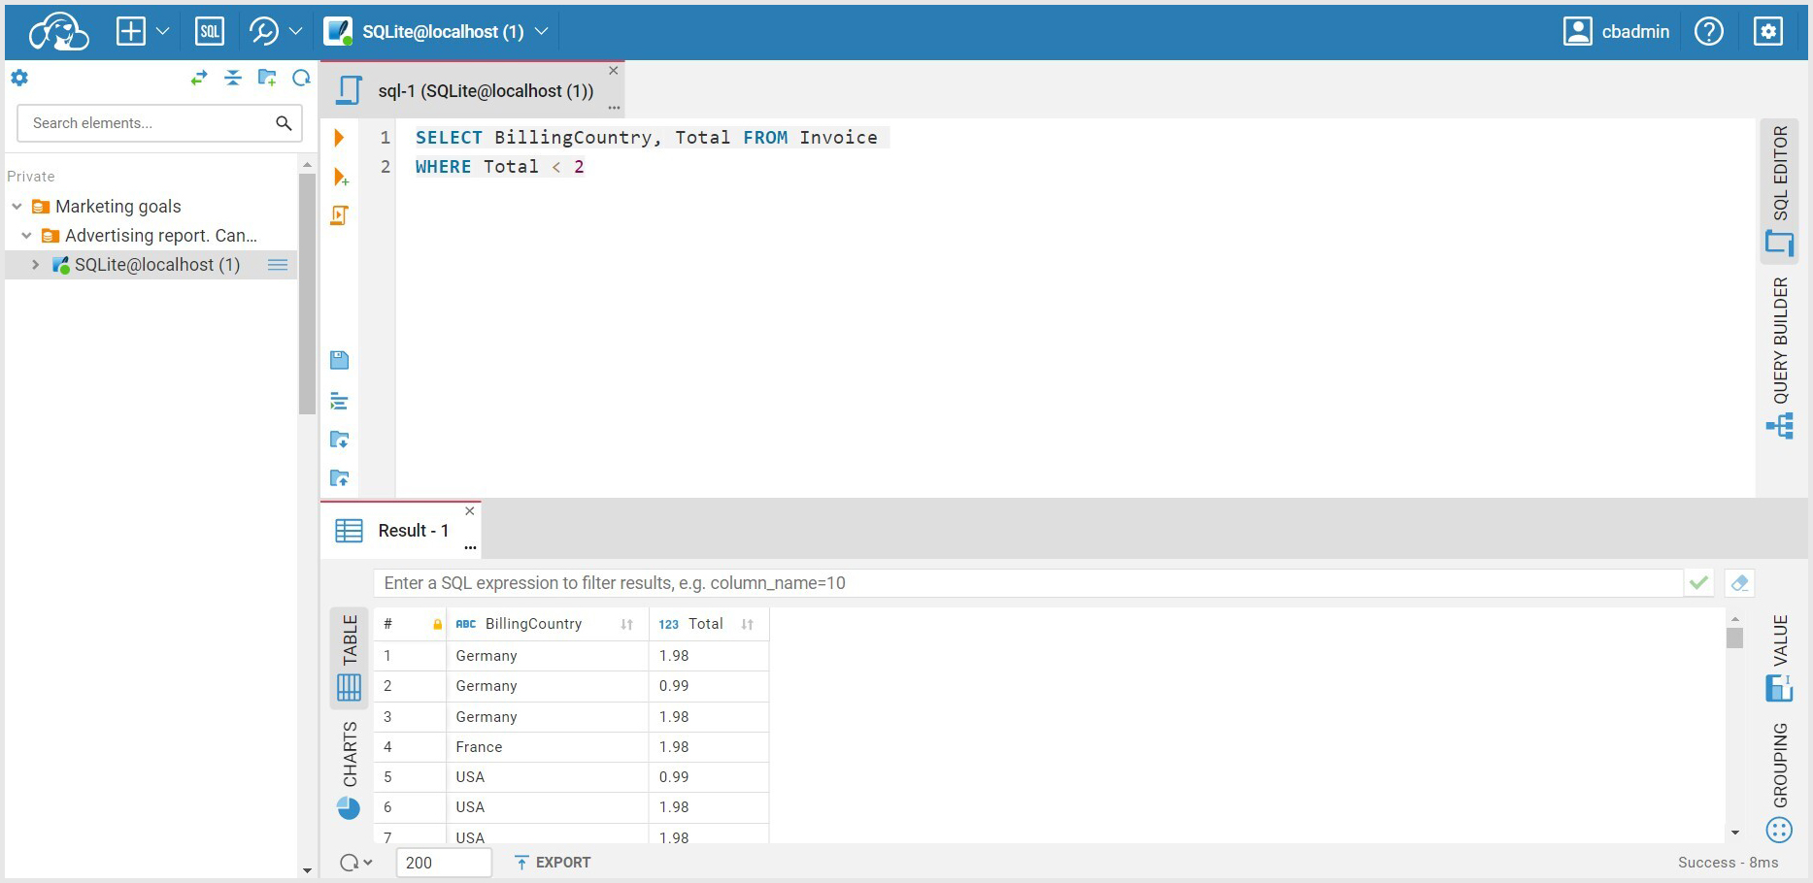Format the SQL query text

click(338, 400)
